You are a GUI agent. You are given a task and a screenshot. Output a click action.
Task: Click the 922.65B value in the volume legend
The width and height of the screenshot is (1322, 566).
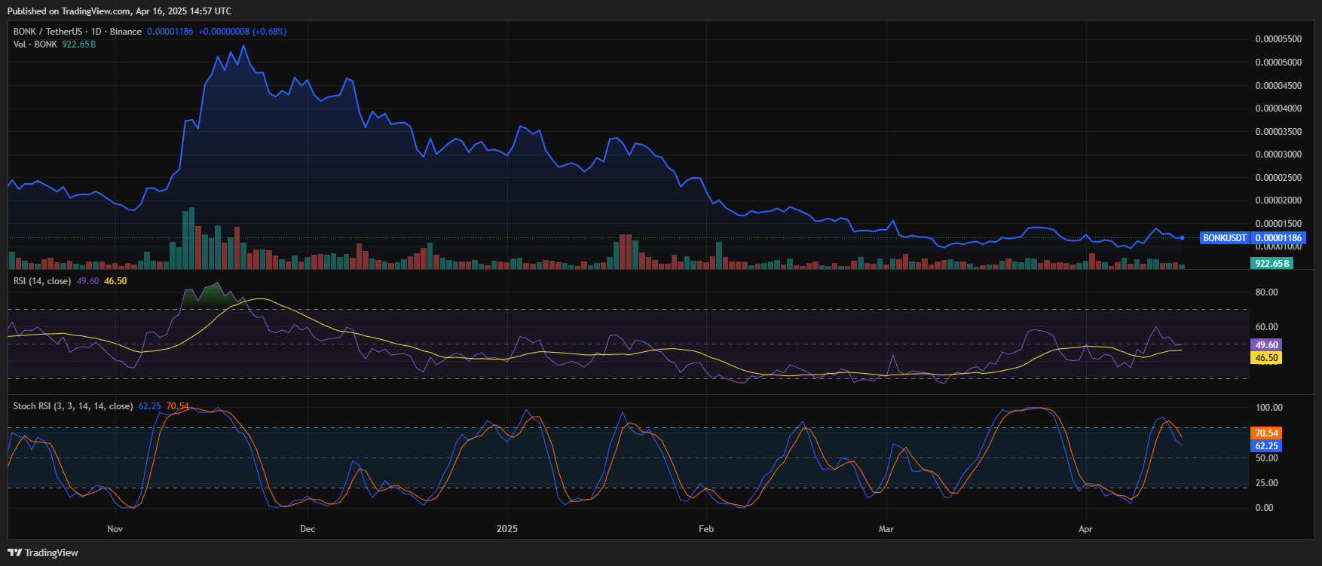coord(78,44)
